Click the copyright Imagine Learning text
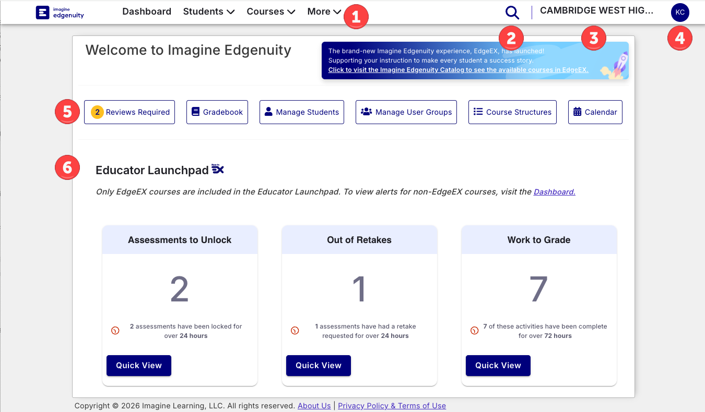 185,406
